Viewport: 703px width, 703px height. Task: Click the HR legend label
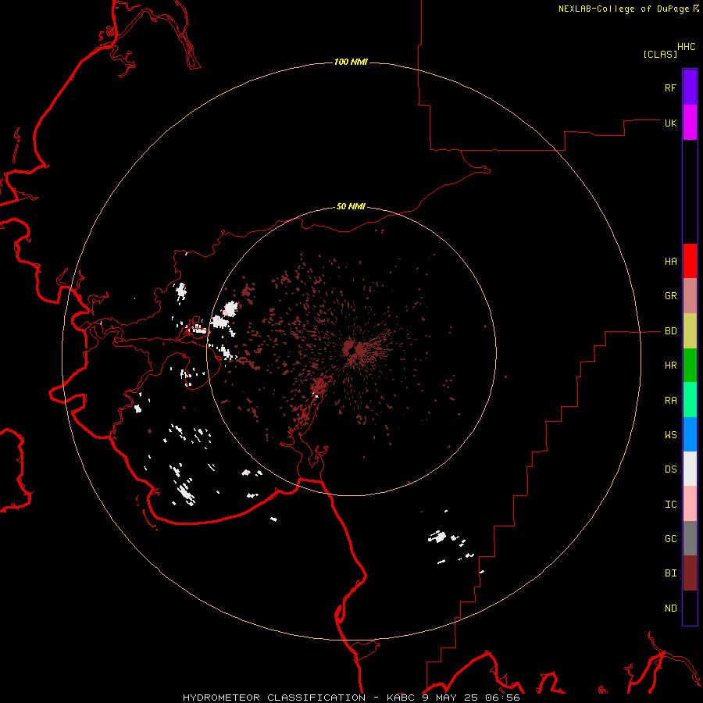tap(670, 366)
